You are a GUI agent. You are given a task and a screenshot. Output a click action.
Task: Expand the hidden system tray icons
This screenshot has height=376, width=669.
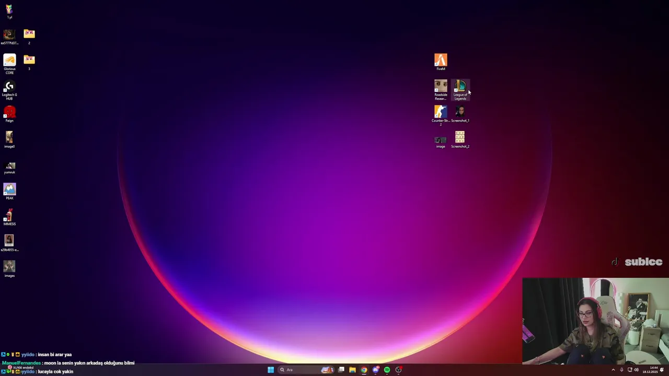[613, 370]
